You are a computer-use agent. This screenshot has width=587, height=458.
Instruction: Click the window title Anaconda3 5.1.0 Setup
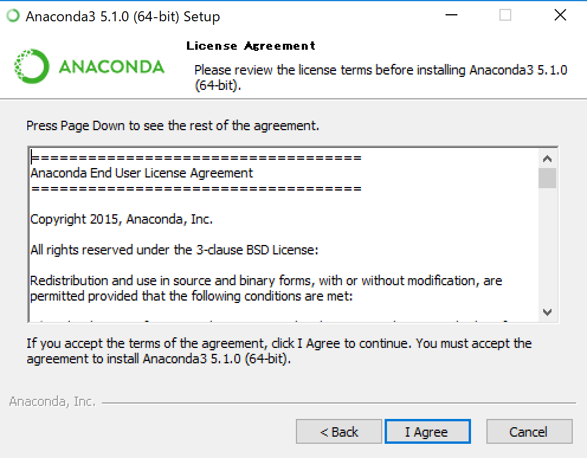coord(121,17)
